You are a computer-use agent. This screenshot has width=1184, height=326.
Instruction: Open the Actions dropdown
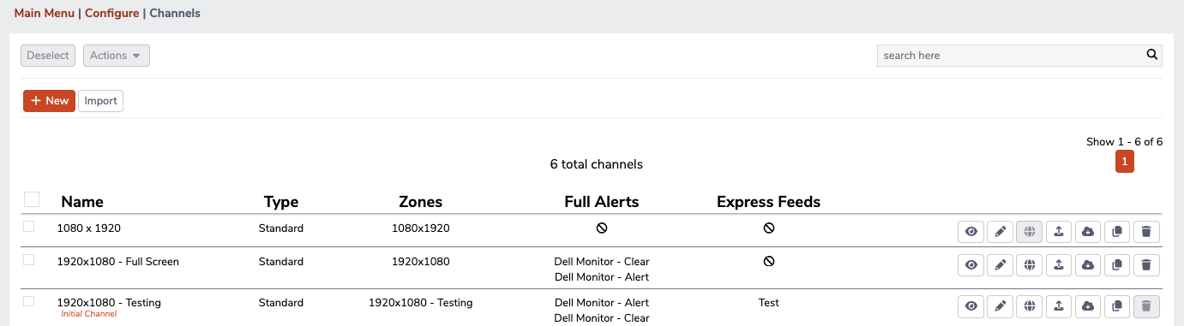click(117, 56)
